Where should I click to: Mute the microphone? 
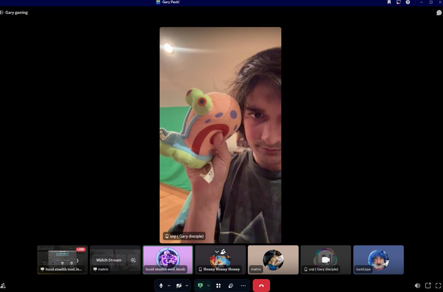point(161,285)
